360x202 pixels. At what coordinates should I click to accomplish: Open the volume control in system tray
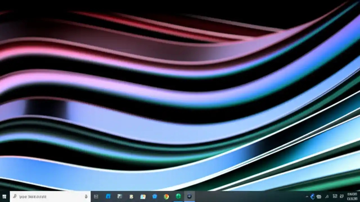point(327,197)
